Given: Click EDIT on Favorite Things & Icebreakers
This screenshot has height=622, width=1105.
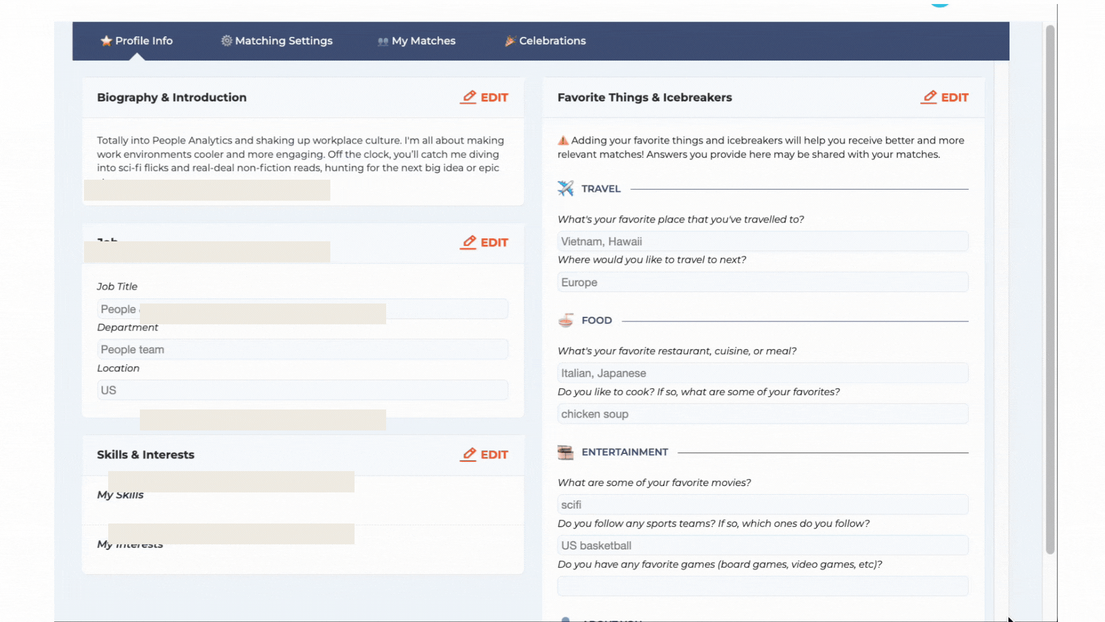Looking at the screenshot, I should tap(954, 97).
